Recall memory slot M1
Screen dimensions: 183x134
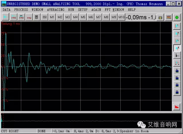tap(52, 17)
